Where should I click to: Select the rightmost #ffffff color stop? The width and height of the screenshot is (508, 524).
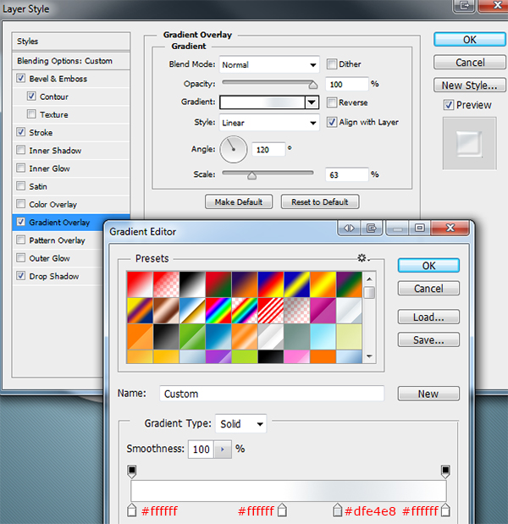[x=445, y=510]
